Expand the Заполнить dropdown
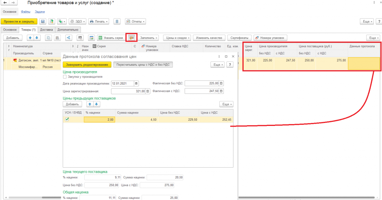Image resolution: width=382 pixels, height=200 pixels. [148, 38]
